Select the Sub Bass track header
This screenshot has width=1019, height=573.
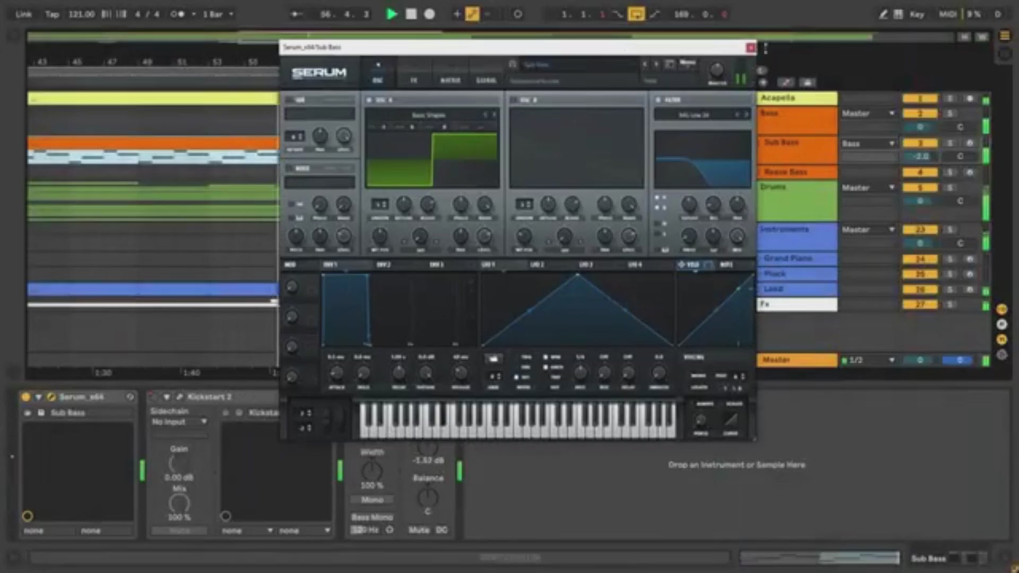coord(797,150)
